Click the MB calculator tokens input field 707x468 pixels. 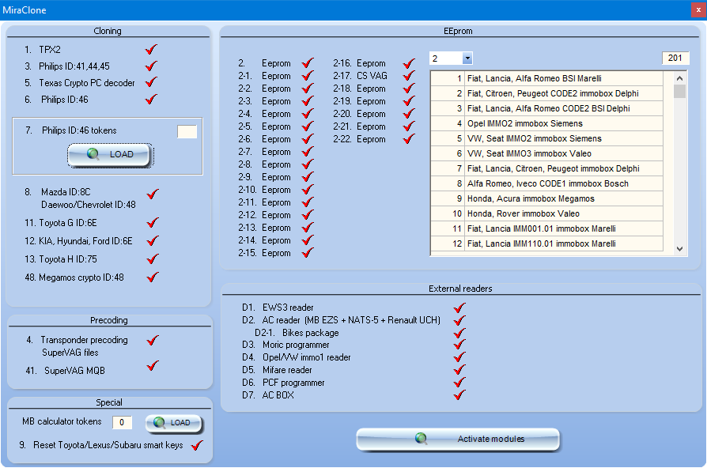point(122,422)
